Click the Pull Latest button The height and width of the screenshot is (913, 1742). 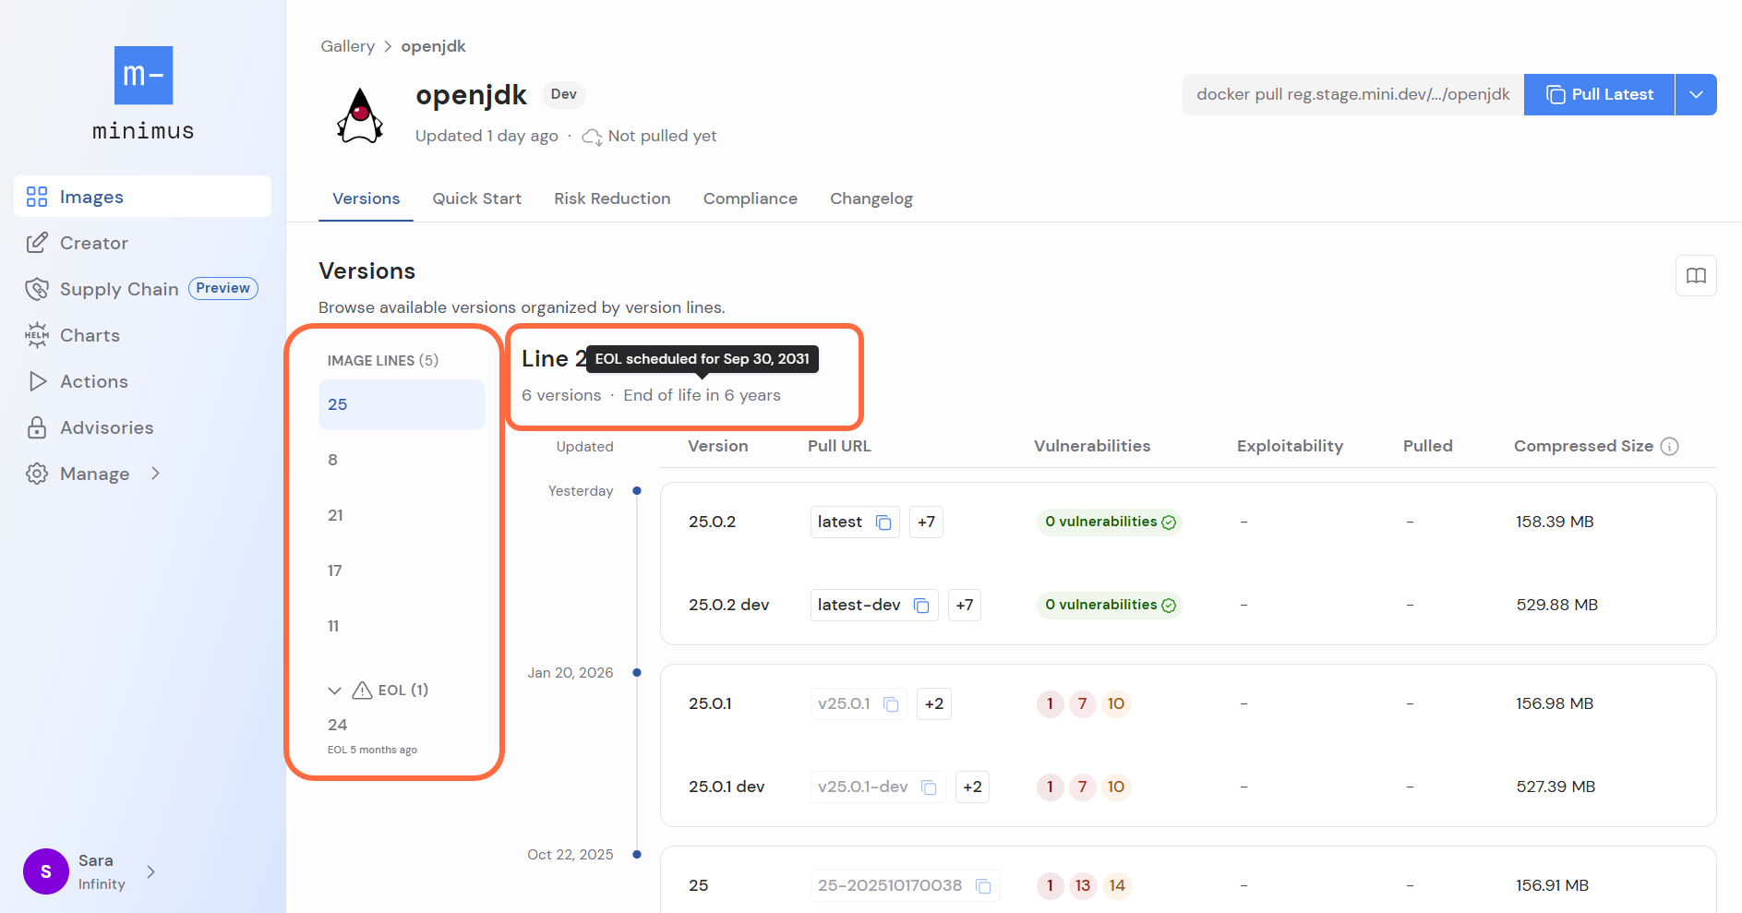(1599, 94)
